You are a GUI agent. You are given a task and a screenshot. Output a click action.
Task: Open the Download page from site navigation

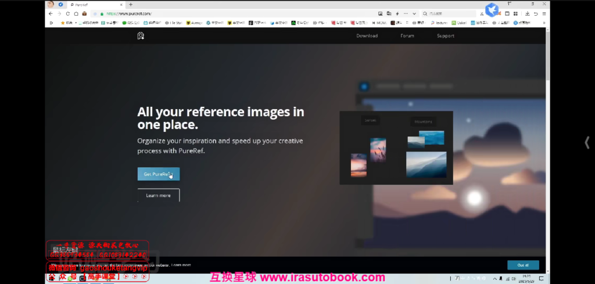[367, 35]
